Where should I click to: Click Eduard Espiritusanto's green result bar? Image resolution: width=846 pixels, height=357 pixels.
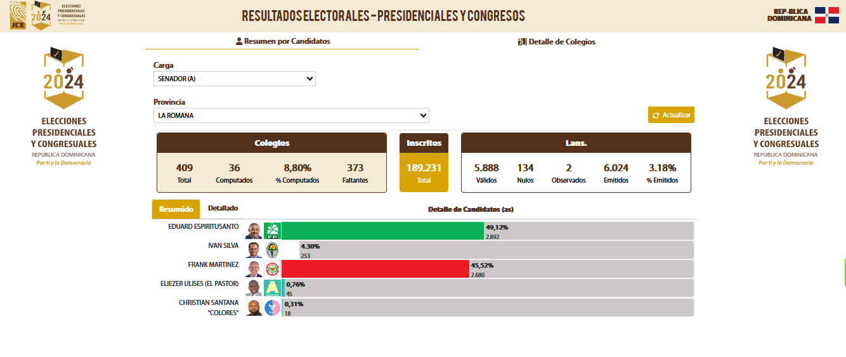(382, 231)
